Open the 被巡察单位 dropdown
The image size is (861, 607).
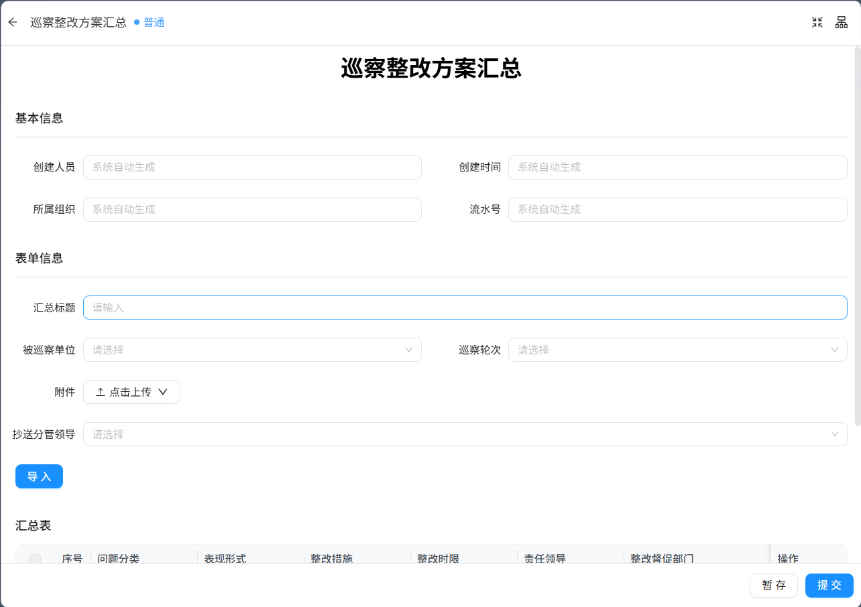pyautogui.click(x=252, y=350)
